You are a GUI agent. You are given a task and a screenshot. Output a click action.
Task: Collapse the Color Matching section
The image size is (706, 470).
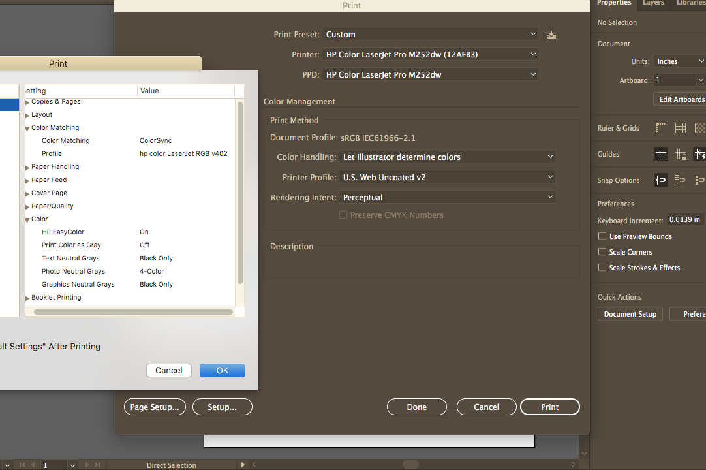28,128
